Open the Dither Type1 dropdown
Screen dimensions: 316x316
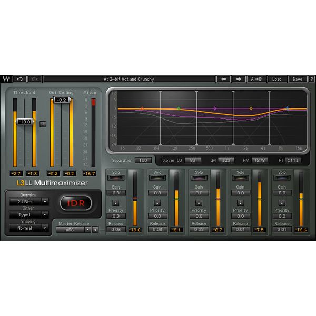click(29, 215)
